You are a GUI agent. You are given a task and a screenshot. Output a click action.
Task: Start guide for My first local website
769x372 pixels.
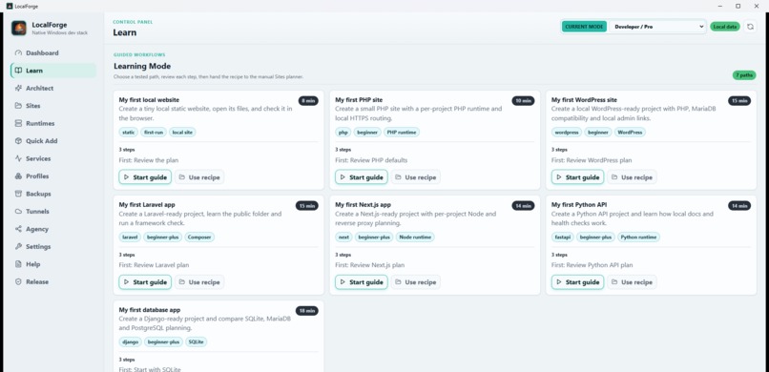point(145,176)
